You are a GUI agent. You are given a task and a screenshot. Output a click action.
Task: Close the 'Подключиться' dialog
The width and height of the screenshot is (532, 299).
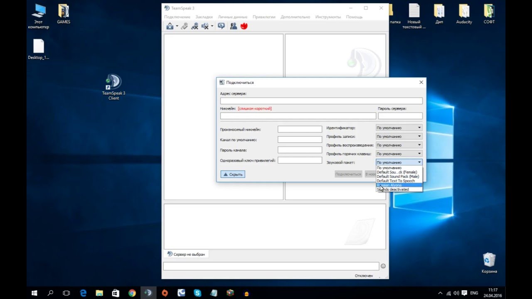421,82
